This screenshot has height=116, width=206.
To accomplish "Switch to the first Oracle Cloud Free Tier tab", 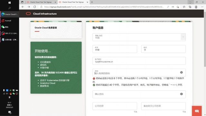I will 41,2.
